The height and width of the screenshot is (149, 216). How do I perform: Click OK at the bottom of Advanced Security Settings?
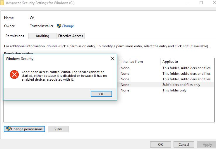click(160, 144)
